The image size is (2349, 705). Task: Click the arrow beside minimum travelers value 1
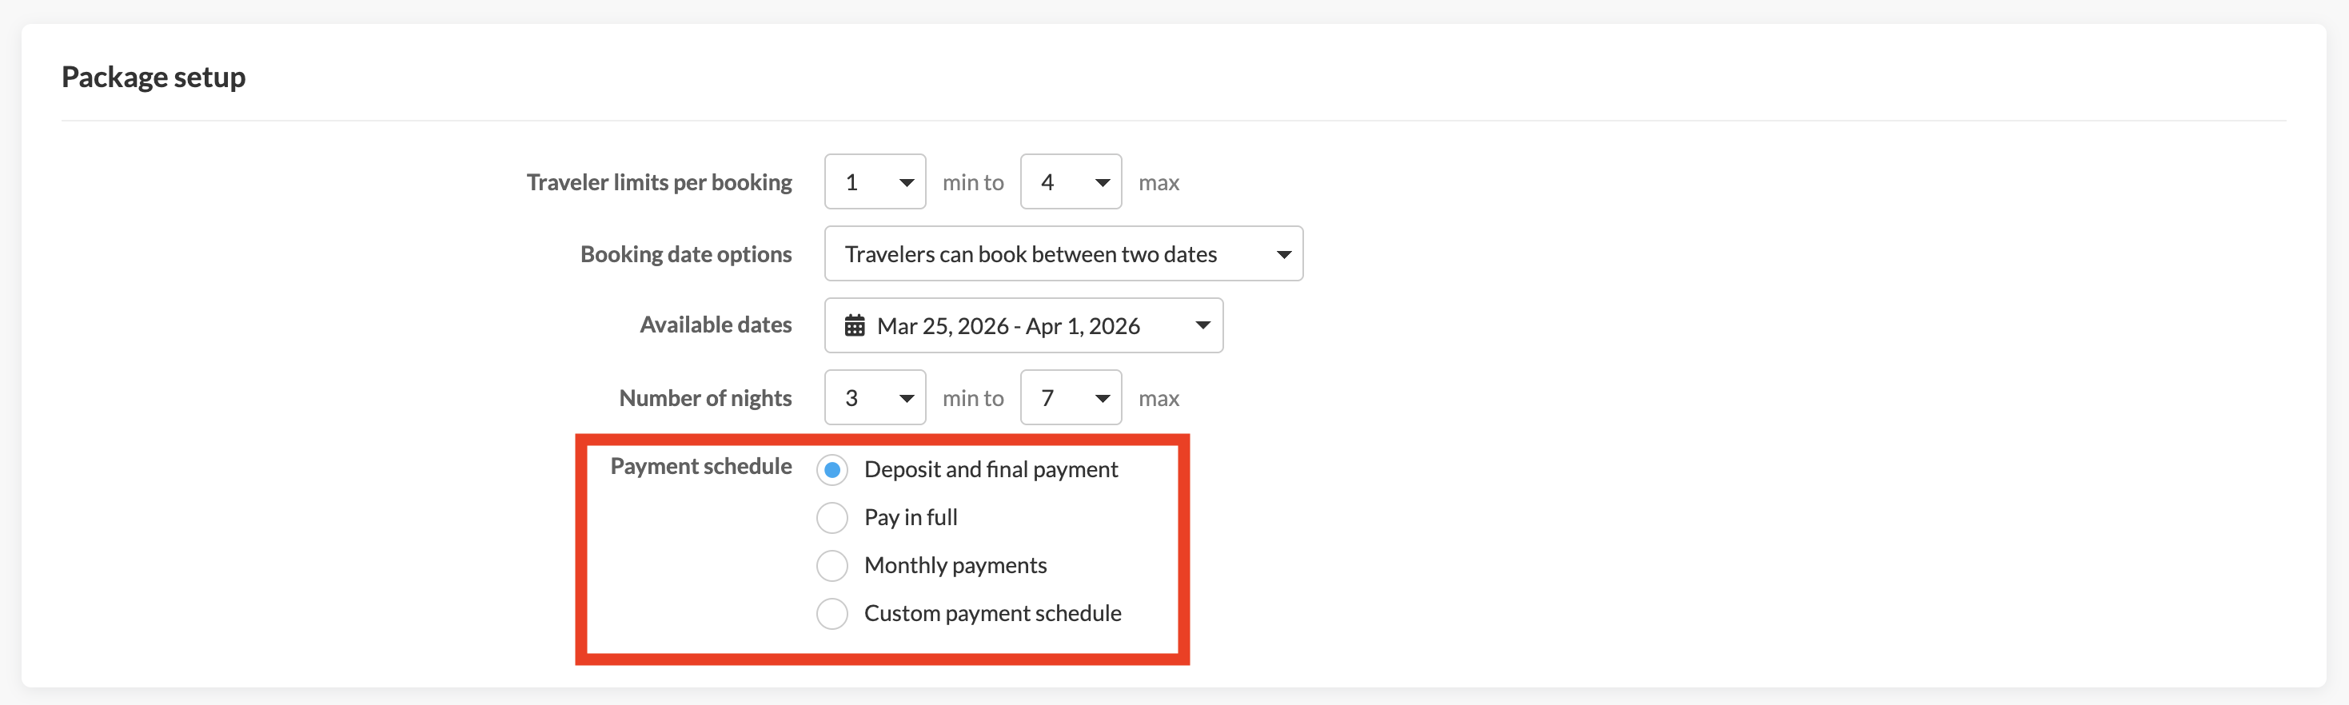(x=907, y=183)
